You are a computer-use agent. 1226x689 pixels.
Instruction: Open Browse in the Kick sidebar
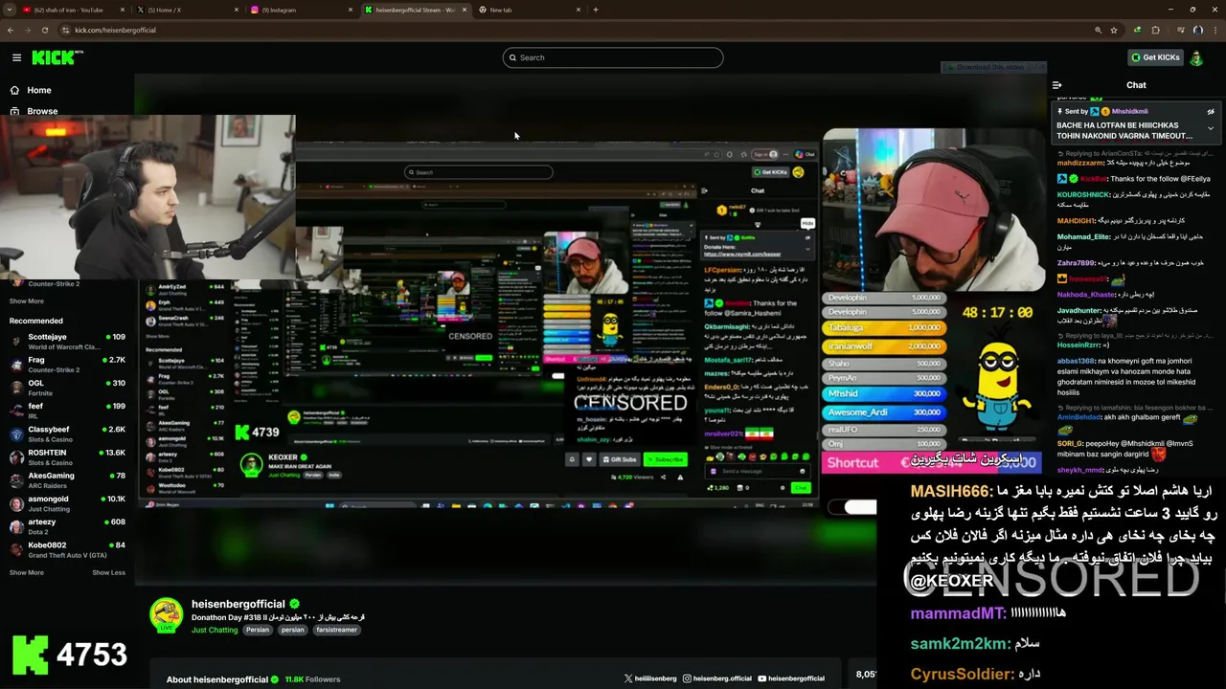click(x=41, y=111)
